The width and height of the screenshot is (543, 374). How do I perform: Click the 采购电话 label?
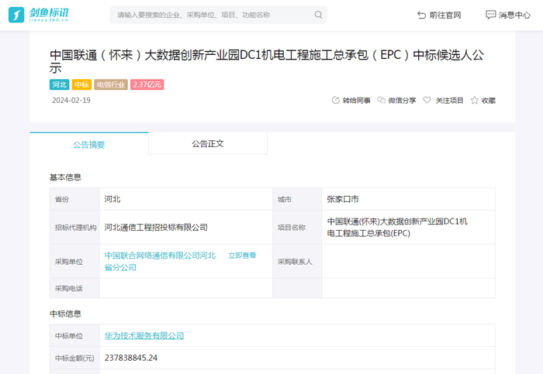coord(68,289)
